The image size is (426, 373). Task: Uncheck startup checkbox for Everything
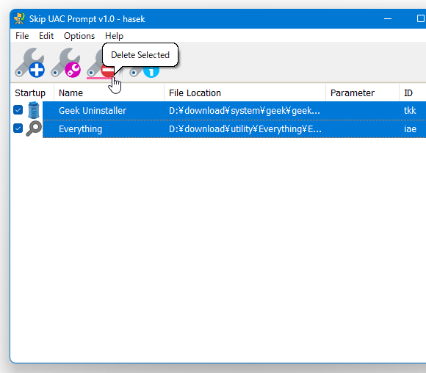pyautogui.click(x=18, y=128)
